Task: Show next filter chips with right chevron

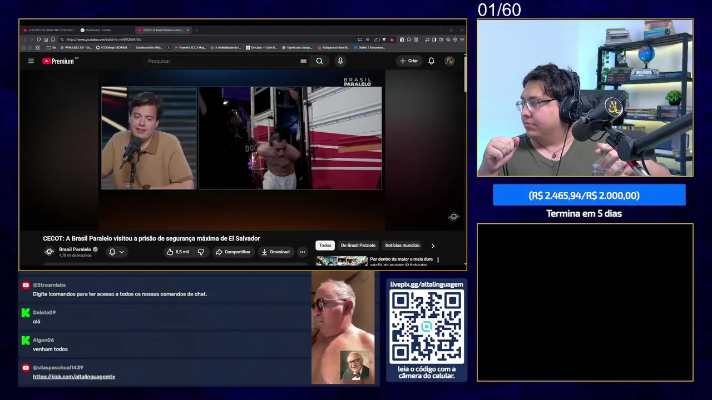Action: coord(433,246)
